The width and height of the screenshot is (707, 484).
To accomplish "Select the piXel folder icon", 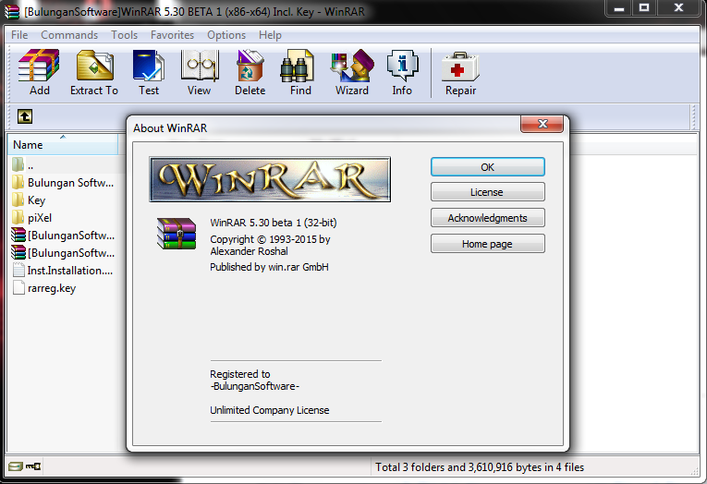I will tap(18, 218).
